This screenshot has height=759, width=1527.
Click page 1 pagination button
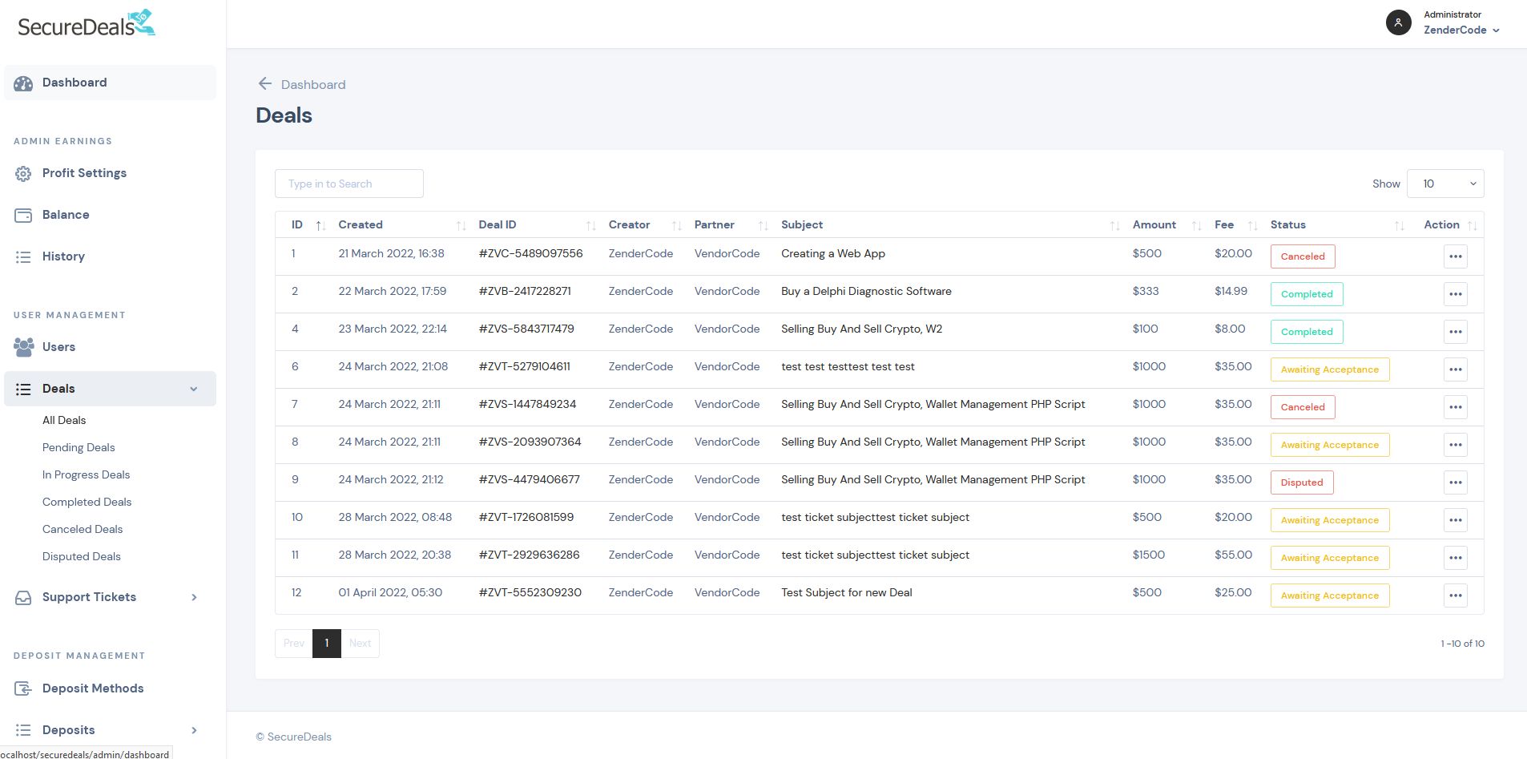(x=326, y=644)
